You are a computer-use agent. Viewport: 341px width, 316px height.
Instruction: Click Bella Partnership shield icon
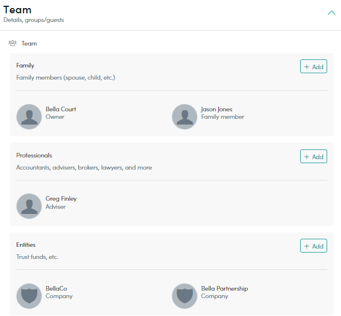[x=184, y=296]
